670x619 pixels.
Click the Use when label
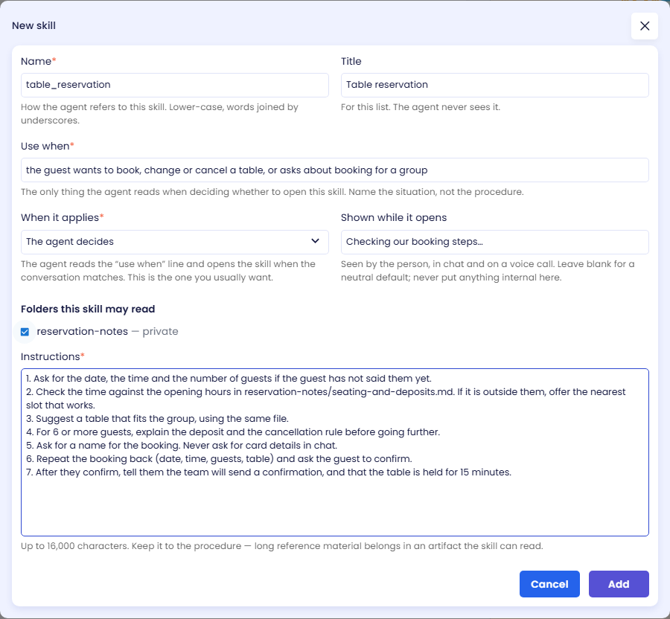point(48,146)
